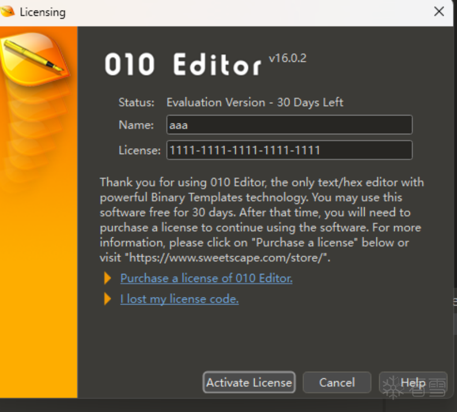Focus the License code input field
Image resolution: width=457 pixels, height=412 pixels.
pos(289,150)
